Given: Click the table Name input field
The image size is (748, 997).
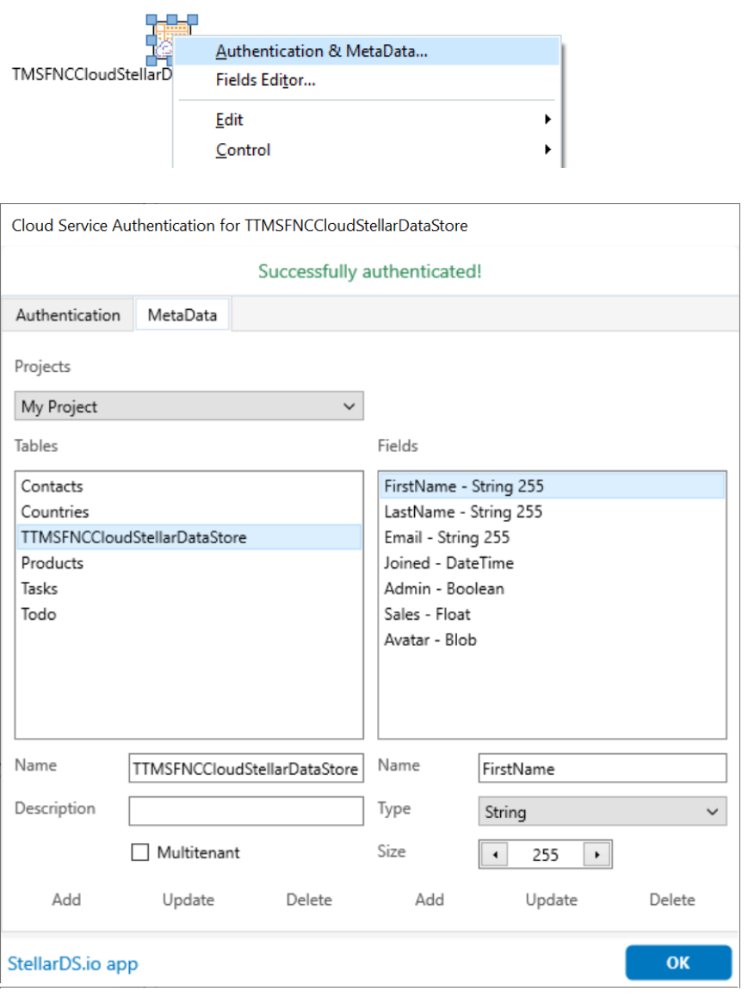Looking at the screenshot, I should pos(246,768).
